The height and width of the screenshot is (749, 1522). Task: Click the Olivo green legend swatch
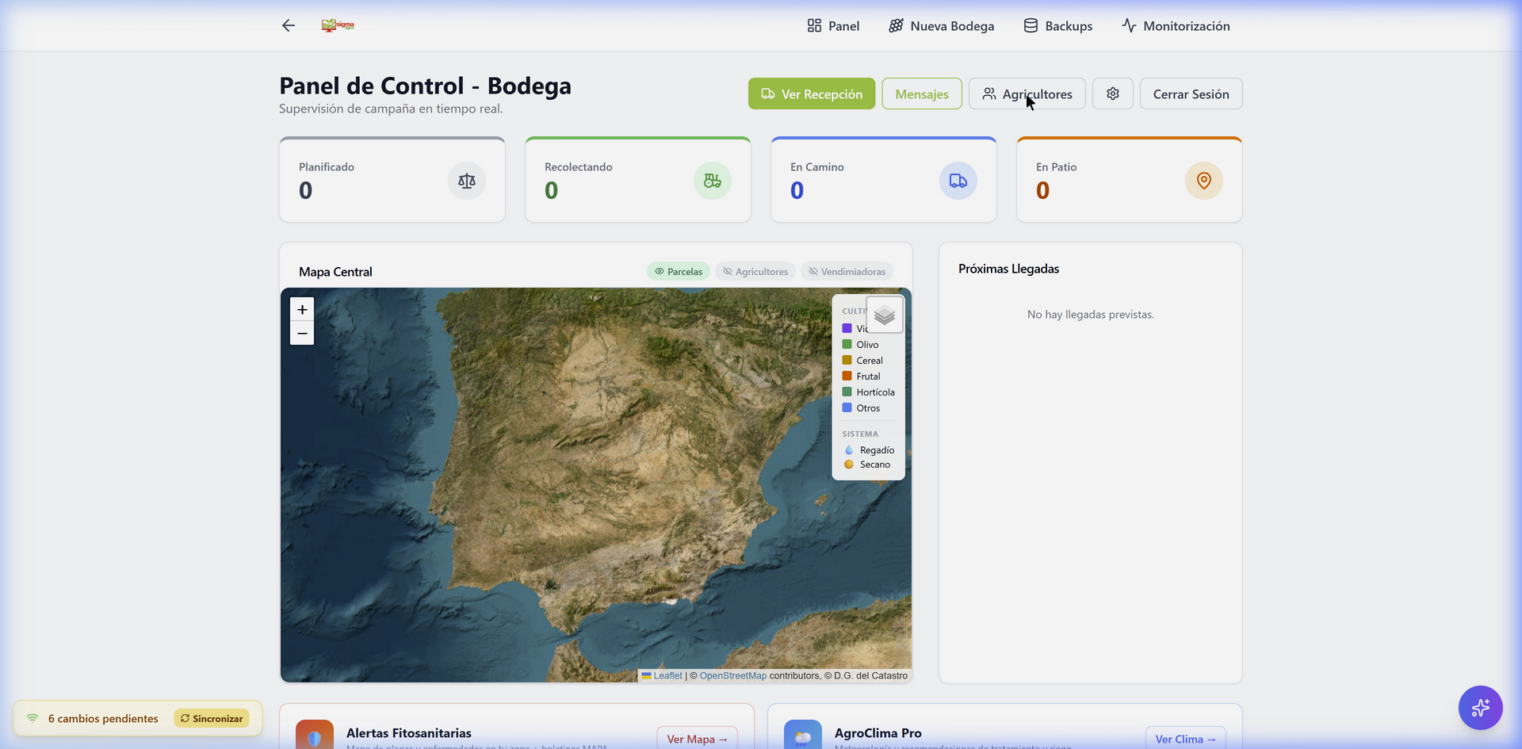click(x=847, y=344)
